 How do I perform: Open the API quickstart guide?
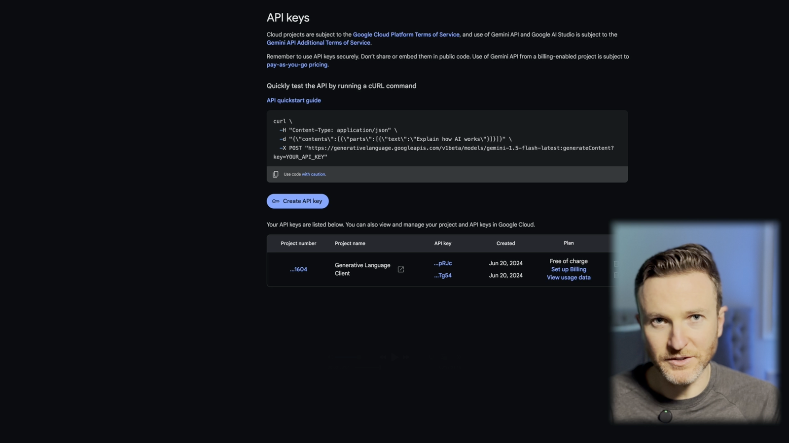(x=293, y=100)
